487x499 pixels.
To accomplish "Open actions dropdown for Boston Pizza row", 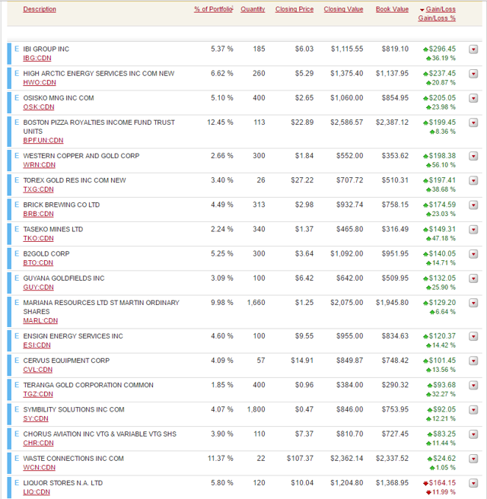I will [473, 123].
